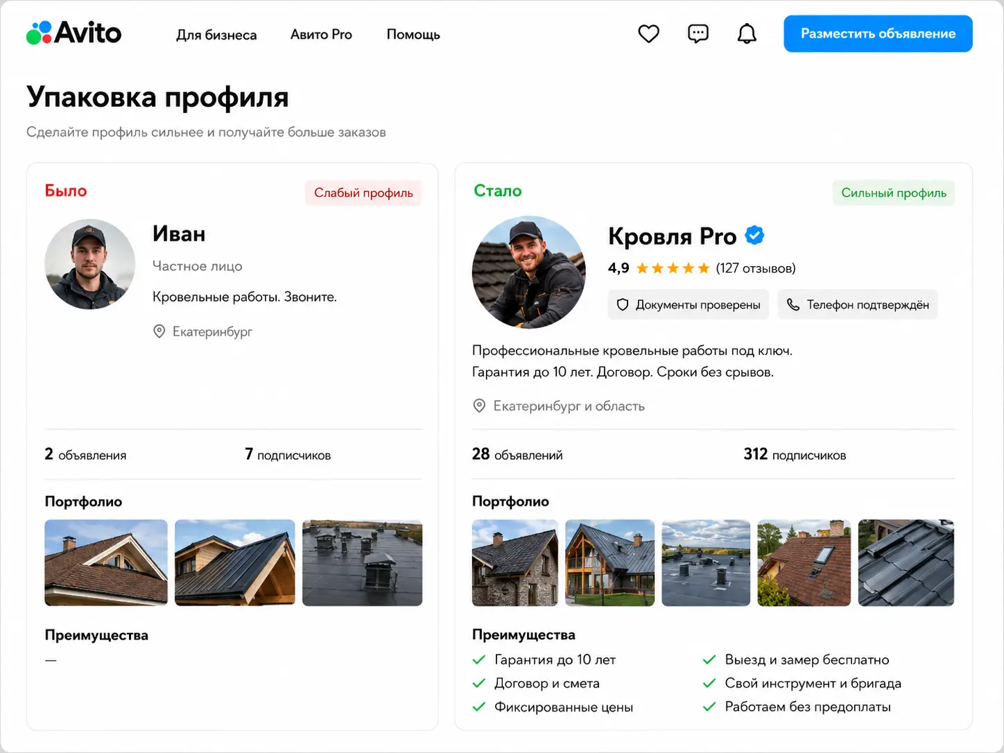This screenshot has width=1004, height=753.
Task: Click the Свой инструмент и бригада advantage text
Action: pos(813,683)
